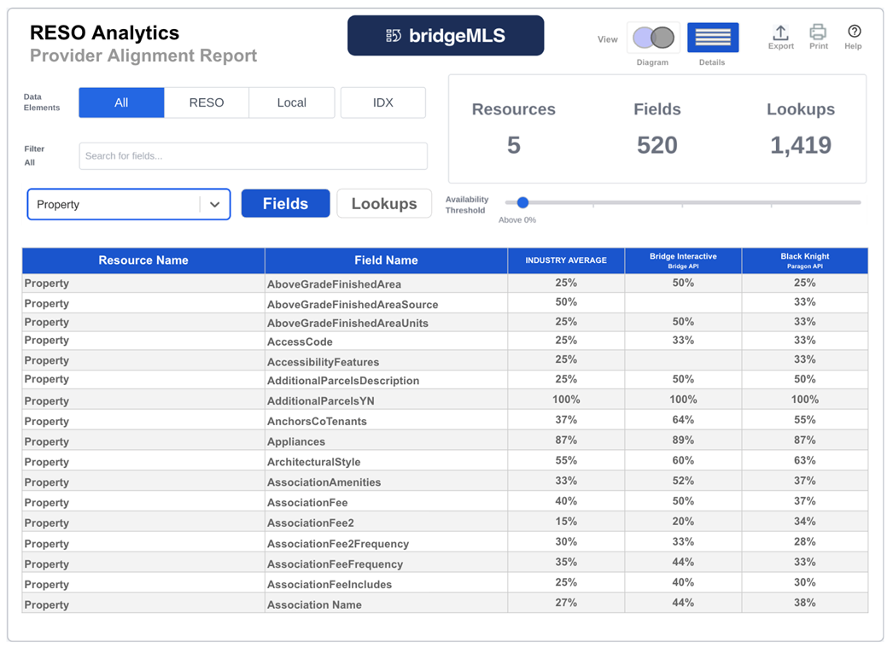Select the AssociationAmenities field

(324, 482)
